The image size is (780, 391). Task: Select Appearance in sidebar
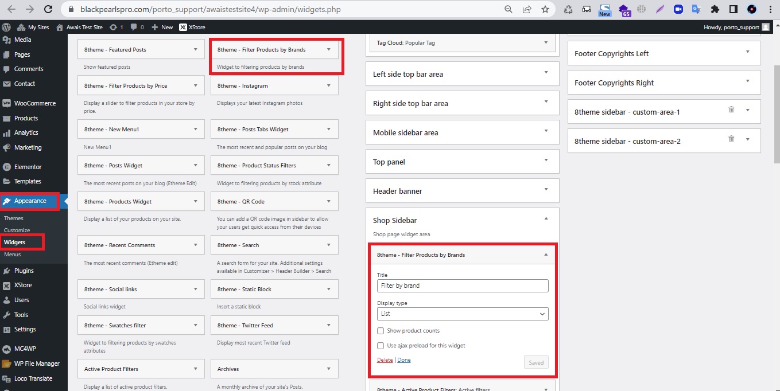[30, 201]
